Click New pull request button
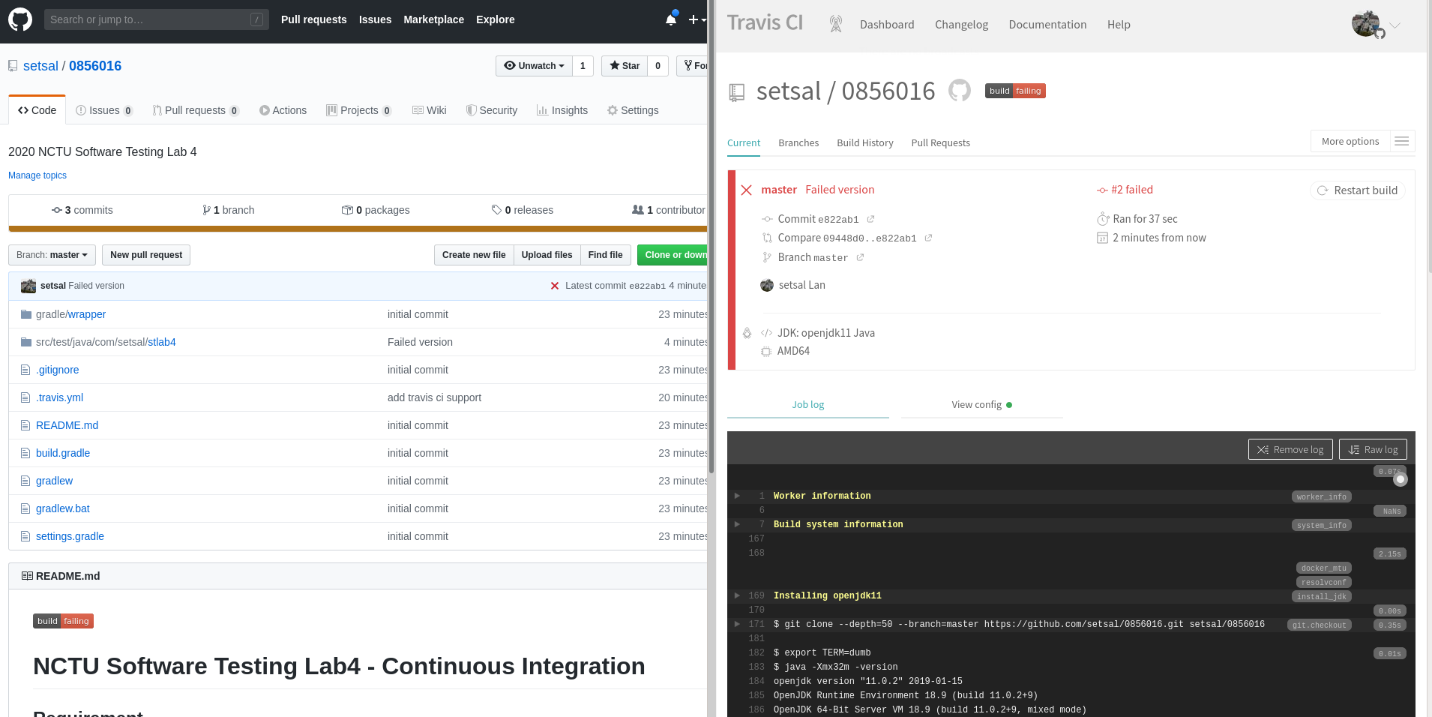Screen dimensions: 1432x717 click(x=146, y=255)
